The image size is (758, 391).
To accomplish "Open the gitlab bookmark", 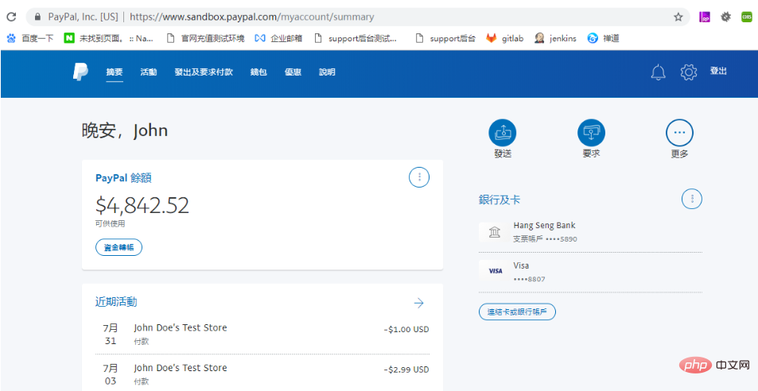I will coord(505,38).
